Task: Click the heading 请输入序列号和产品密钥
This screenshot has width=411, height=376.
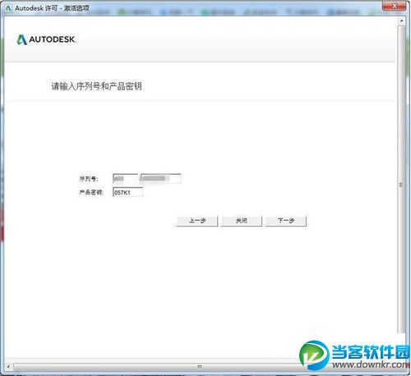Action: [96, 86]
